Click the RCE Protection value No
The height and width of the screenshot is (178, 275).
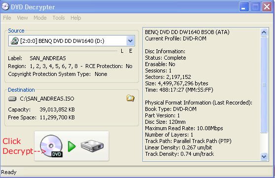(129, 66)
